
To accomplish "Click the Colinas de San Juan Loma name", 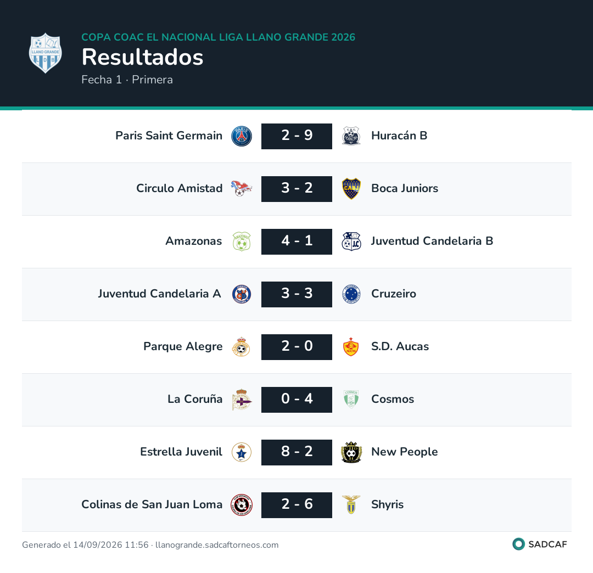I will (152, 504).
